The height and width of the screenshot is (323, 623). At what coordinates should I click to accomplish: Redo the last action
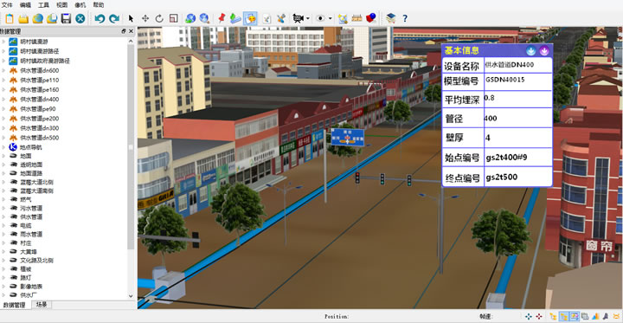114,18
